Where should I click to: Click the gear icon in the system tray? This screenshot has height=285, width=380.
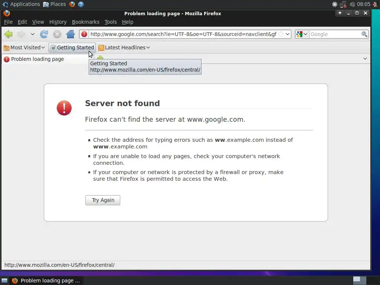pyautogui.click(x=334, y=4)
